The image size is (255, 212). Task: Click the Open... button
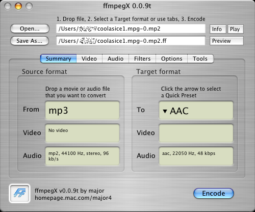click(30, 29)
